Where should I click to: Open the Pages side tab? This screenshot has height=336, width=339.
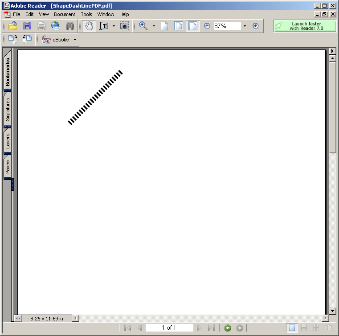click(x=8, y=167)
